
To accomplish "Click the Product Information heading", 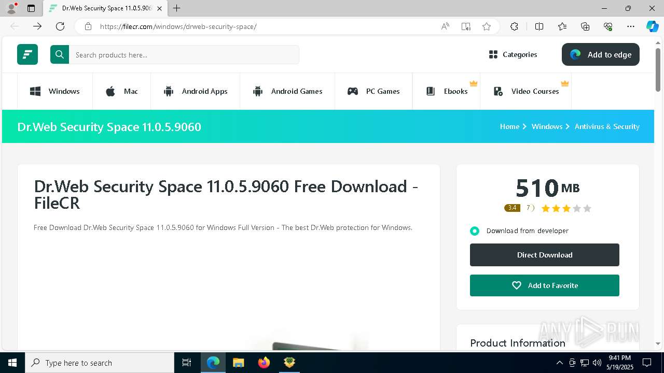I will coord(518,343).
